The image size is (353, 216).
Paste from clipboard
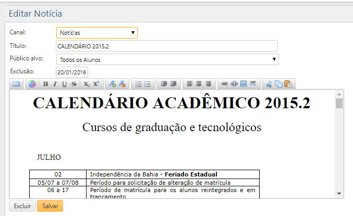coord(288,84)
